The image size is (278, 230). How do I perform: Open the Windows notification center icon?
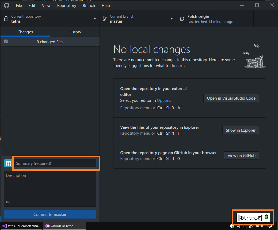(270, 226)
